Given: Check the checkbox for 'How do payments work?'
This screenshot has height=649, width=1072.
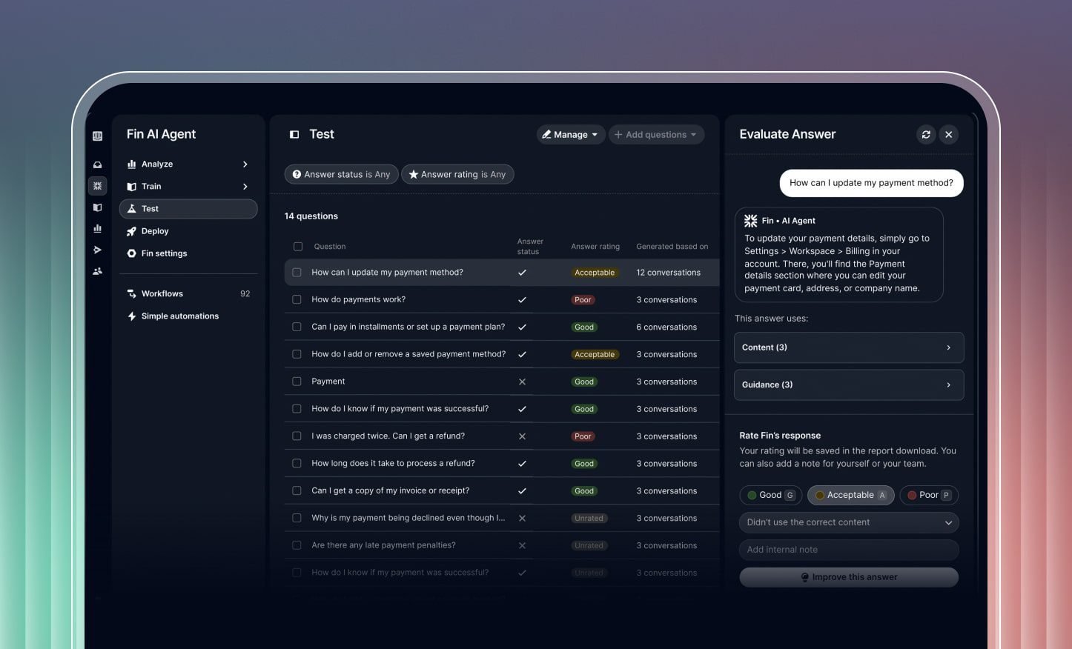Looking at the screenshot, I should point(297,299).
